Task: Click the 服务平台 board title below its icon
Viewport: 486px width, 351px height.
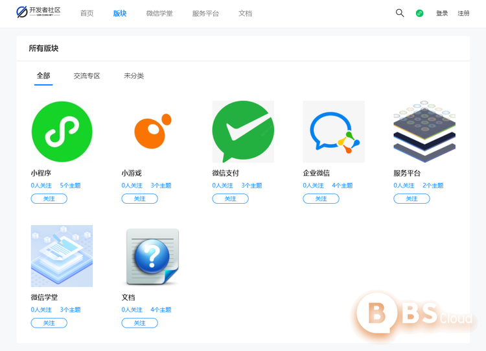Action: coord(407,173)
